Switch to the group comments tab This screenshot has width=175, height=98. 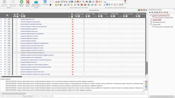[47, 96]
